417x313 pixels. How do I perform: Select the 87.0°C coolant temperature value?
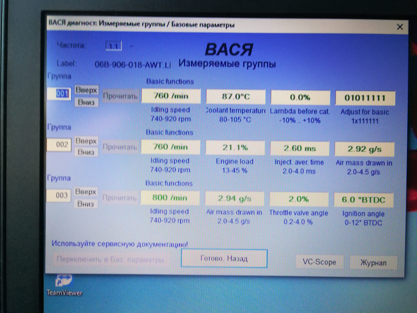coord(236,97)
